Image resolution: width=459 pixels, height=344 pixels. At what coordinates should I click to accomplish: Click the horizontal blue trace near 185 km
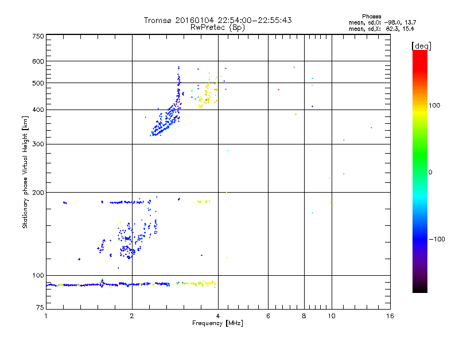[x=126, y=202]
